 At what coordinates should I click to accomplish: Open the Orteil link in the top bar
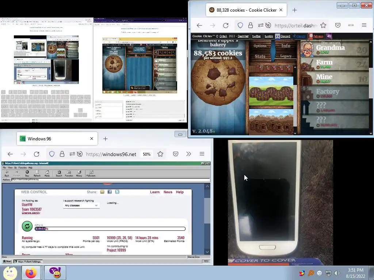(223, 36)
